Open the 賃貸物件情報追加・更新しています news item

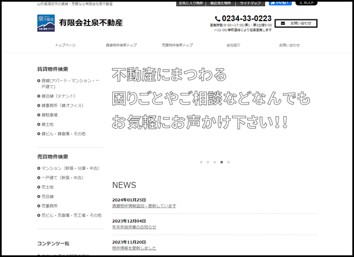pos(144,206)
